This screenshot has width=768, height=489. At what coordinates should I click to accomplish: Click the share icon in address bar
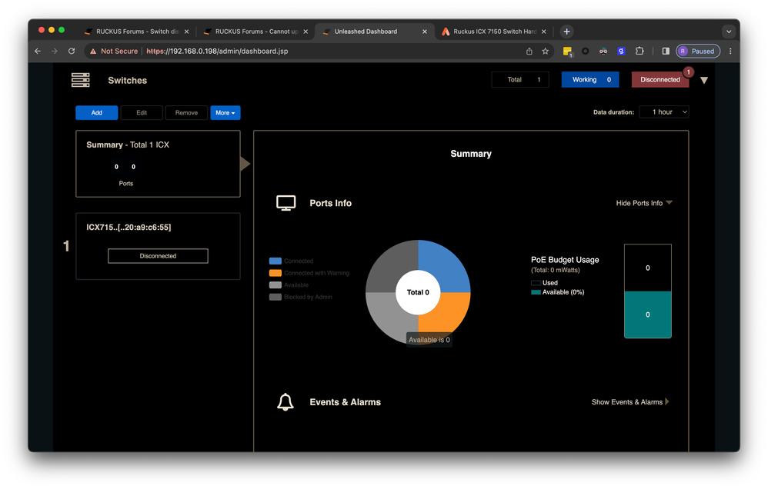529,52
